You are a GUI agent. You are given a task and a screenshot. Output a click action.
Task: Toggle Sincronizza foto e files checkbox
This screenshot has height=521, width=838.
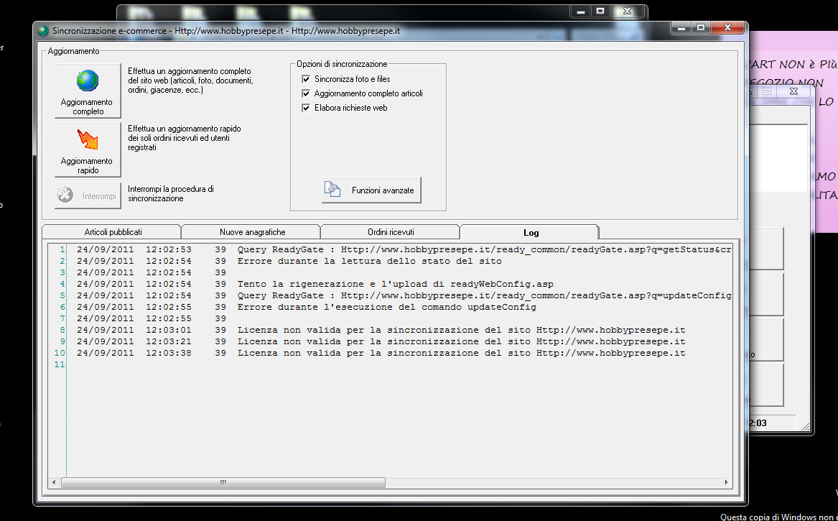pos(306,78)
